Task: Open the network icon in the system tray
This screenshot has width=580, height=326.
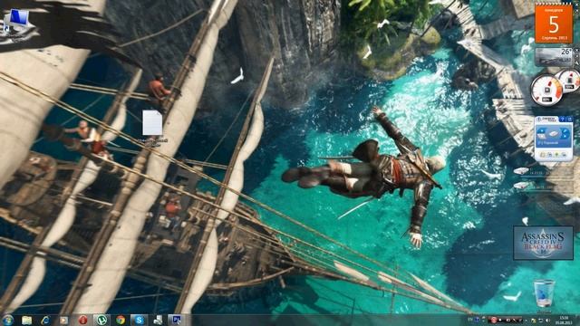Action: (541, 320)
